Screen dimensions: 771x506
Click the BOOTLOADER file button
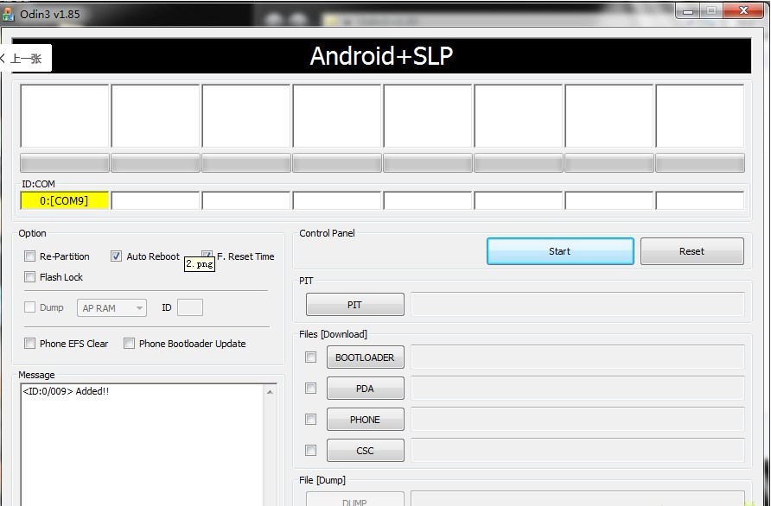[366, 357]
